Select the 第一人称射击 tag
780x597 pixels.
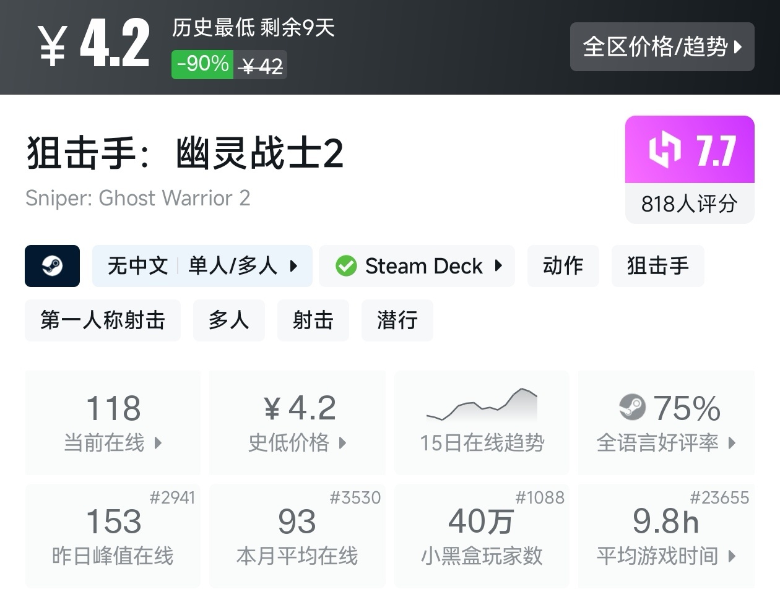coord(103,320)
